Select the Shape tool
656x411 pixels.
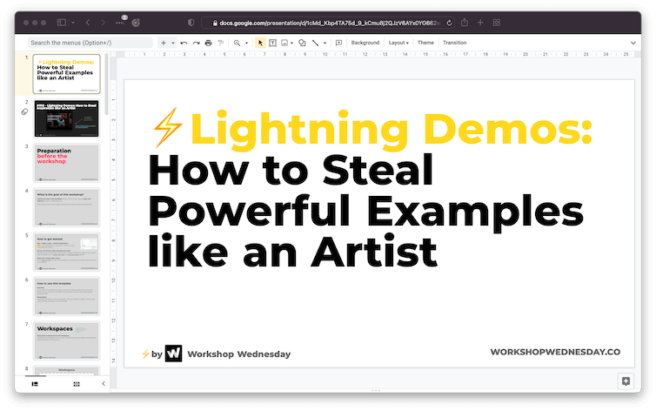tap(301, 43)
